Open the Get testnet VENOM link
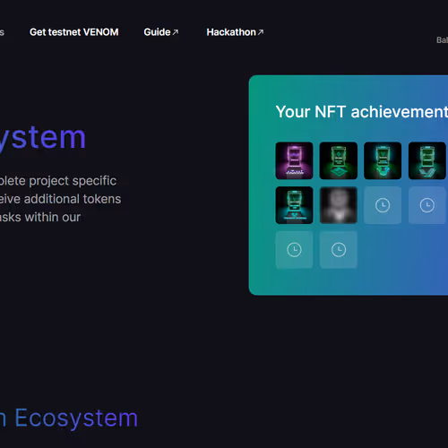 point(74,32)
